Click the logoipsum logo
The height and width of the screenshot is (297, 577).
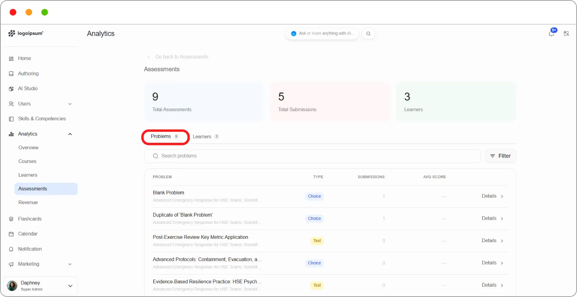point(26,34)
